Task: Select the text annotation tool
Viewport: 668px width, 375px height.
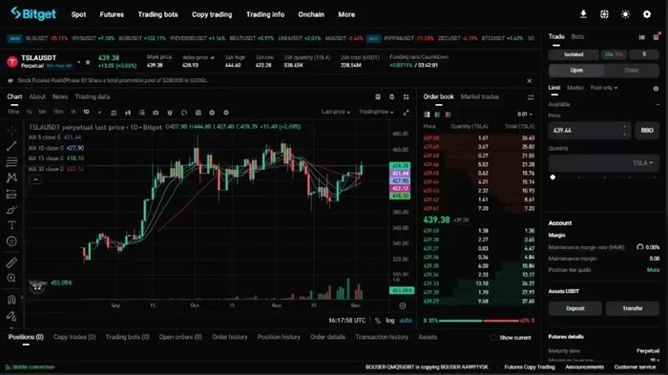Action: click(11, 225)
